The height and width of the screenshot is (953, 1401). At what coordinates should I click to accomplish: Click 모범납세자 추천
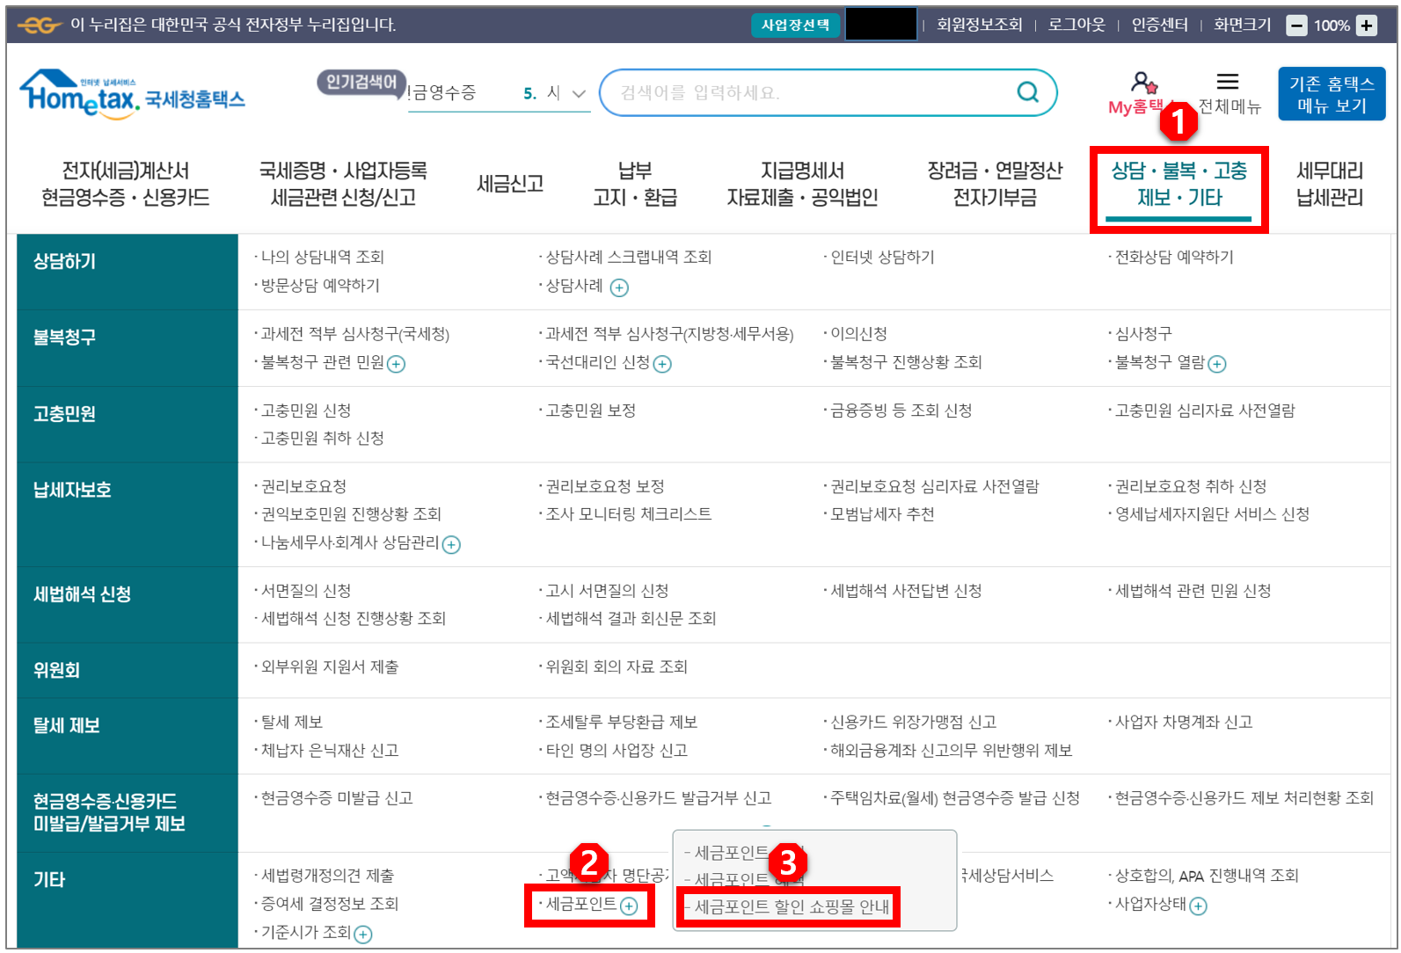882,514
